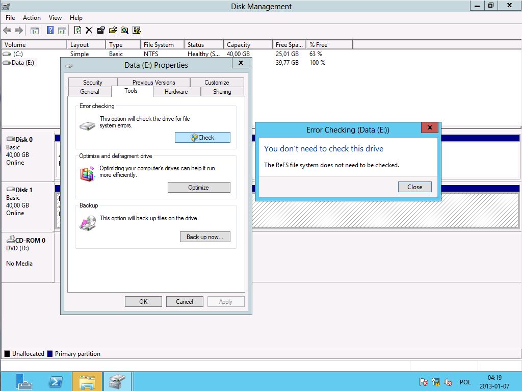Open the File menu
Image resolution: width=522 pixels, height=391 pixels.
coord(10,18)
